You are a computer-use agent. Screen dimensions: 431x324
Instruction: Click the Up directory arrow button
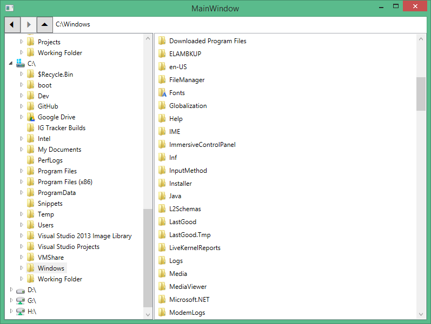point(45,24)
